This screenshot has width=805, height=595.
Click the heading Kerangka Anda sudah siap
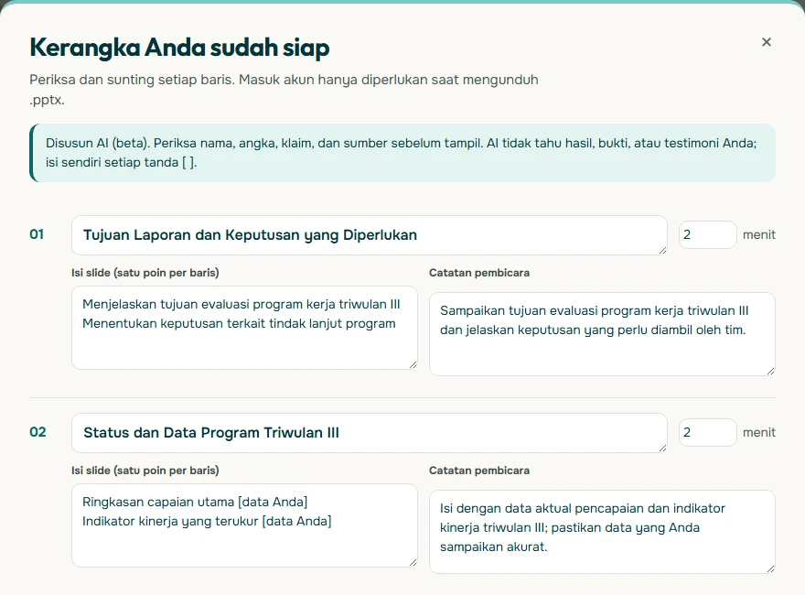(x=179, y=48)
